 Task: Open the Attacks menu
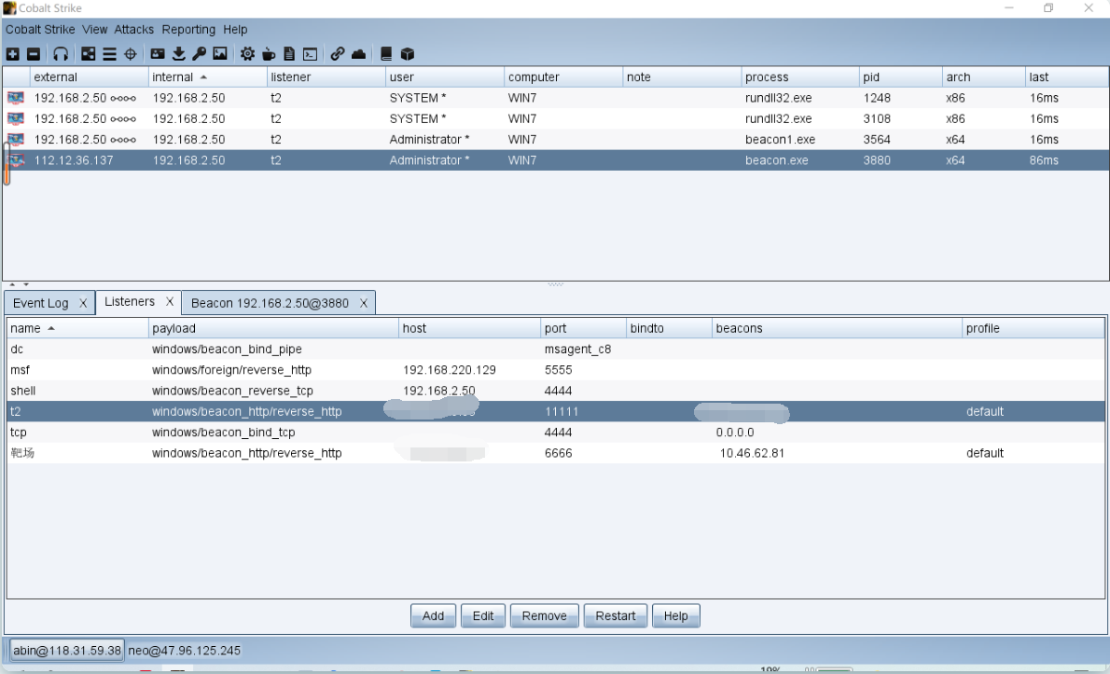(133, 30)
